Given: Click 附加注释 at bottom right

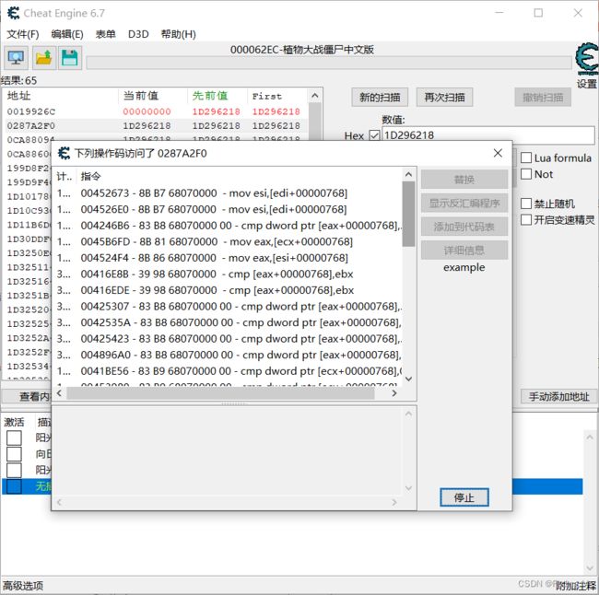Looking at the screenshot, I should coord(576,586).
